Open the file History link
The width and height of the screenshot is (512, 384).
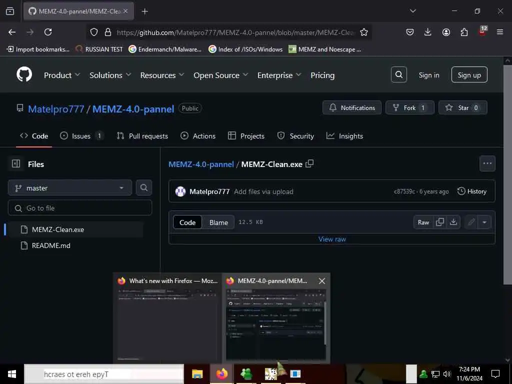point(472,191)
